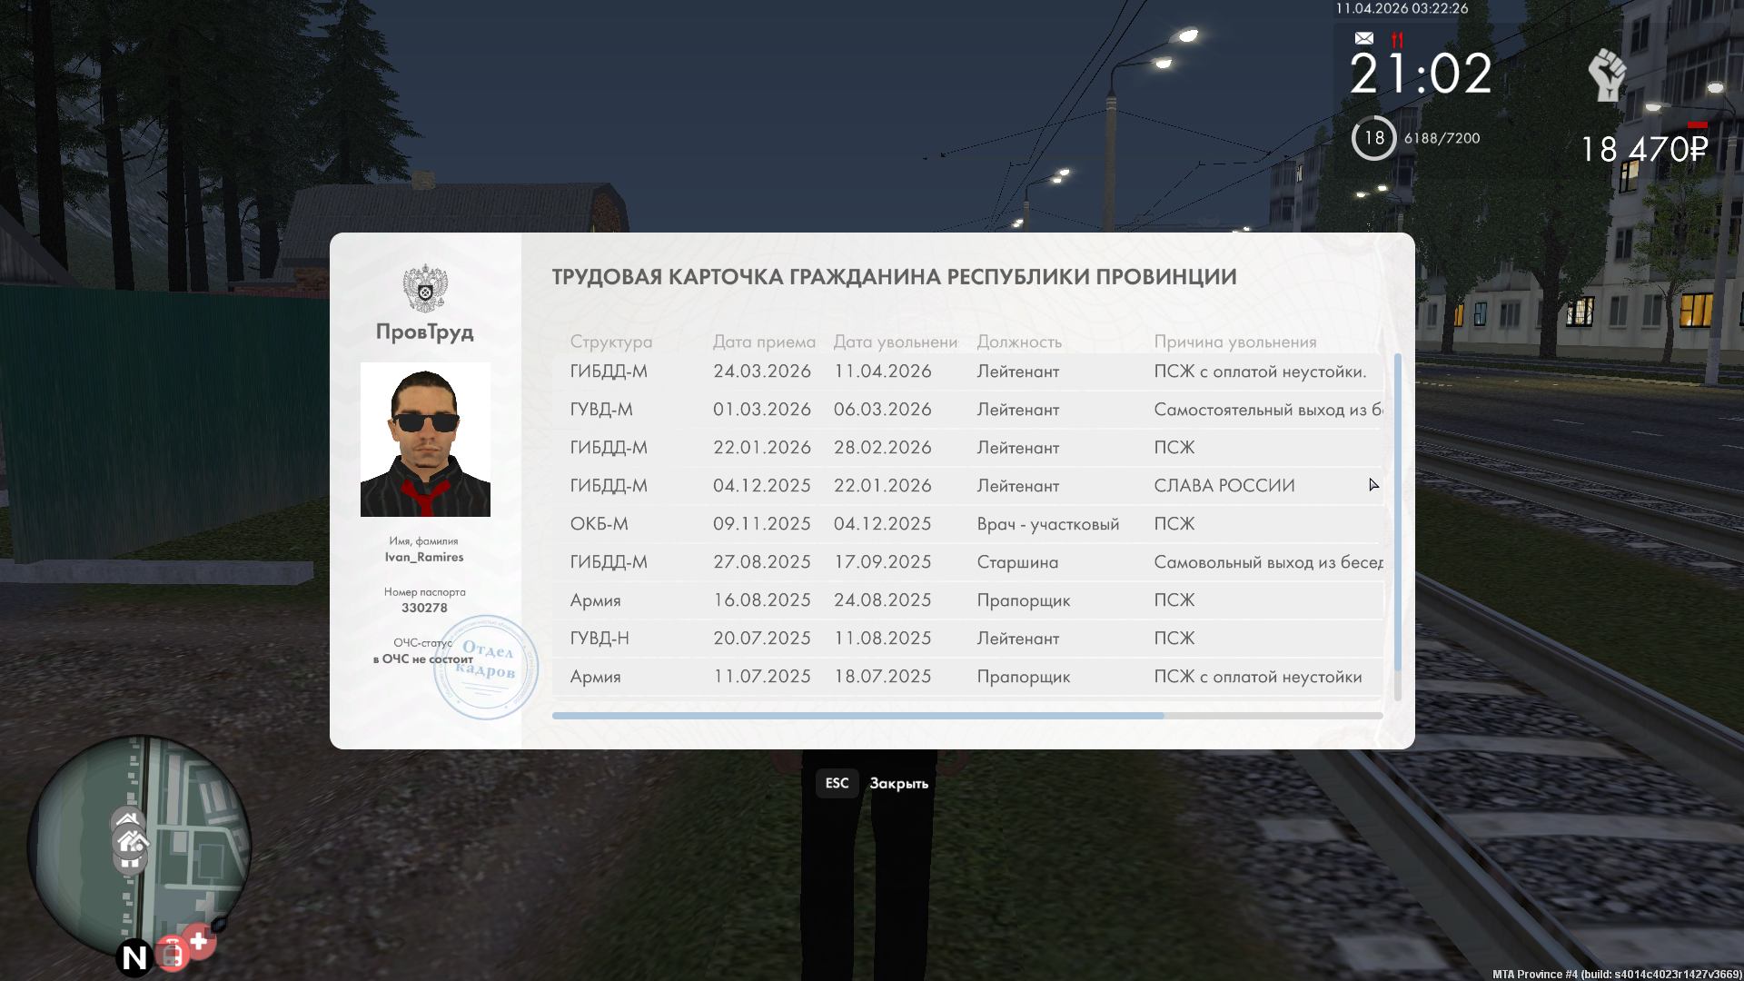Click the level 18 circle indicator
1744x981 pixels.
[x=1373, y=138]
